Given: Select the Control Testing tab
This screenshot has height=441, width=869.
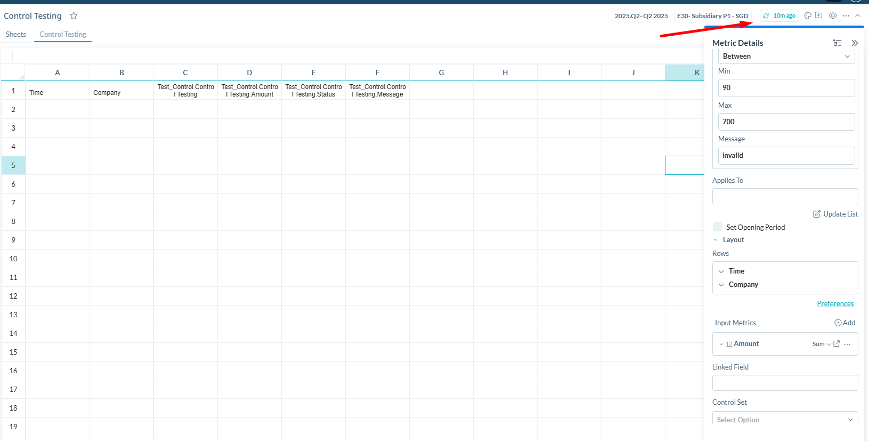Looking at the screenshot, I should pyautogui.click(x=63, y=34).
